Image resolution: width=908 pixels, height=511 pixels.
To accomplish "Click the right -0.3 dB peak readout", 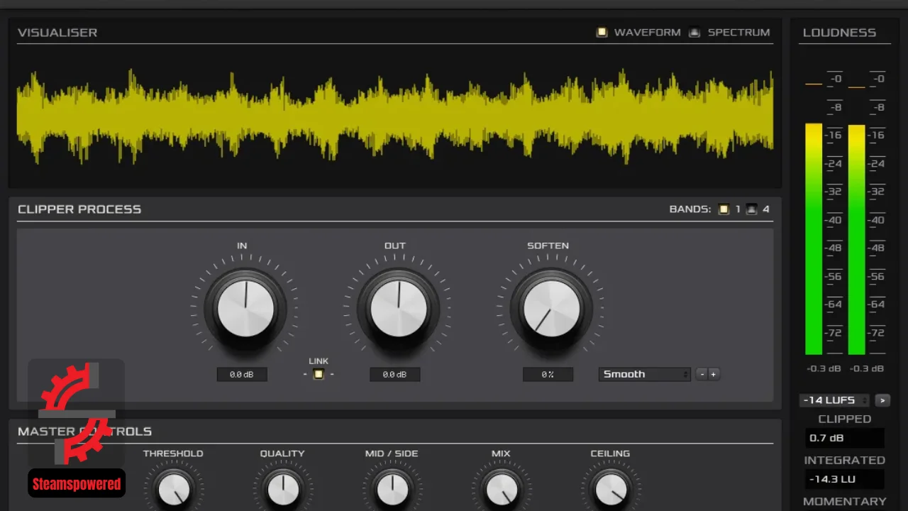I will pos(867,368).
